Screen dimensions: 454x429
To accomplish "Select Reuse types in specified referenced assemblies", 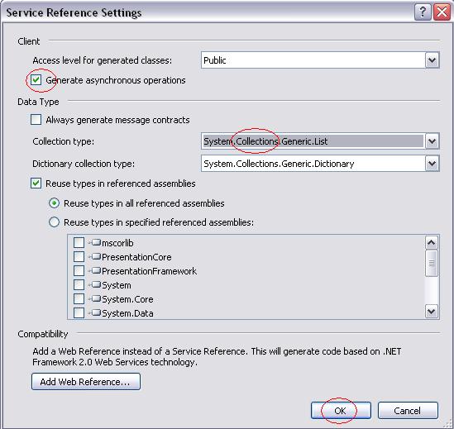I will (x=54, y=222).
